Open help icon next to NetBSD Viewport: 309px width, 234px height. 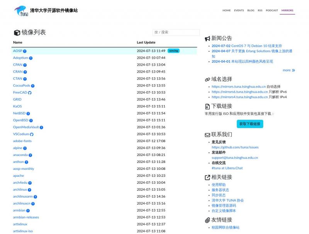click(28, 114)
